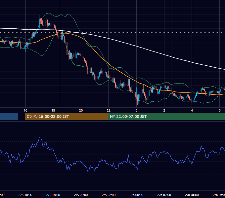
Task: Click the 16 hour label on the chart axis
Action: (x=25, y=111)
